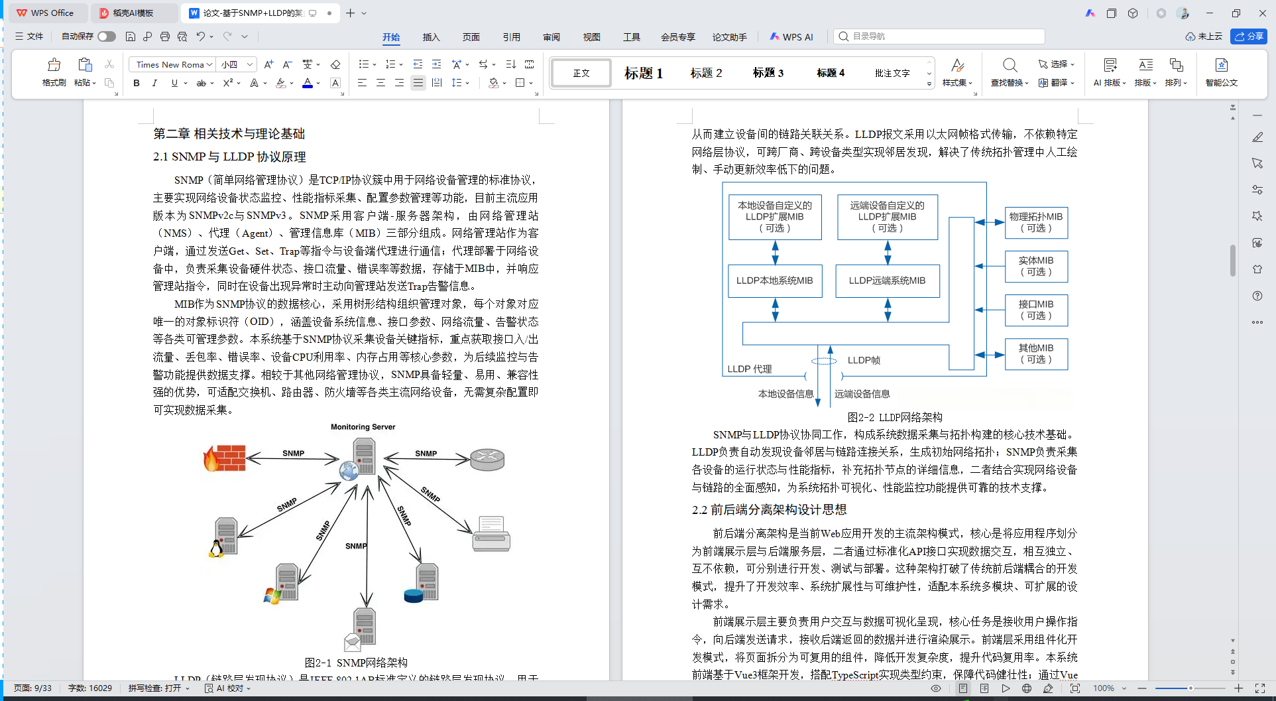The height and width of the screenshot is (701, 1276).
Task: Toggle distributed alignment button
Action: pos(436,83)
